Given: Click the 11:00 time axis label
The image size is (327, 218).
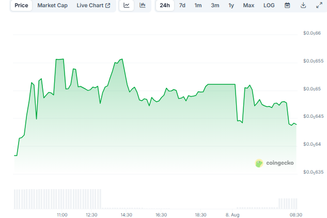Looking at the screenshot, I should pos(62,215).
